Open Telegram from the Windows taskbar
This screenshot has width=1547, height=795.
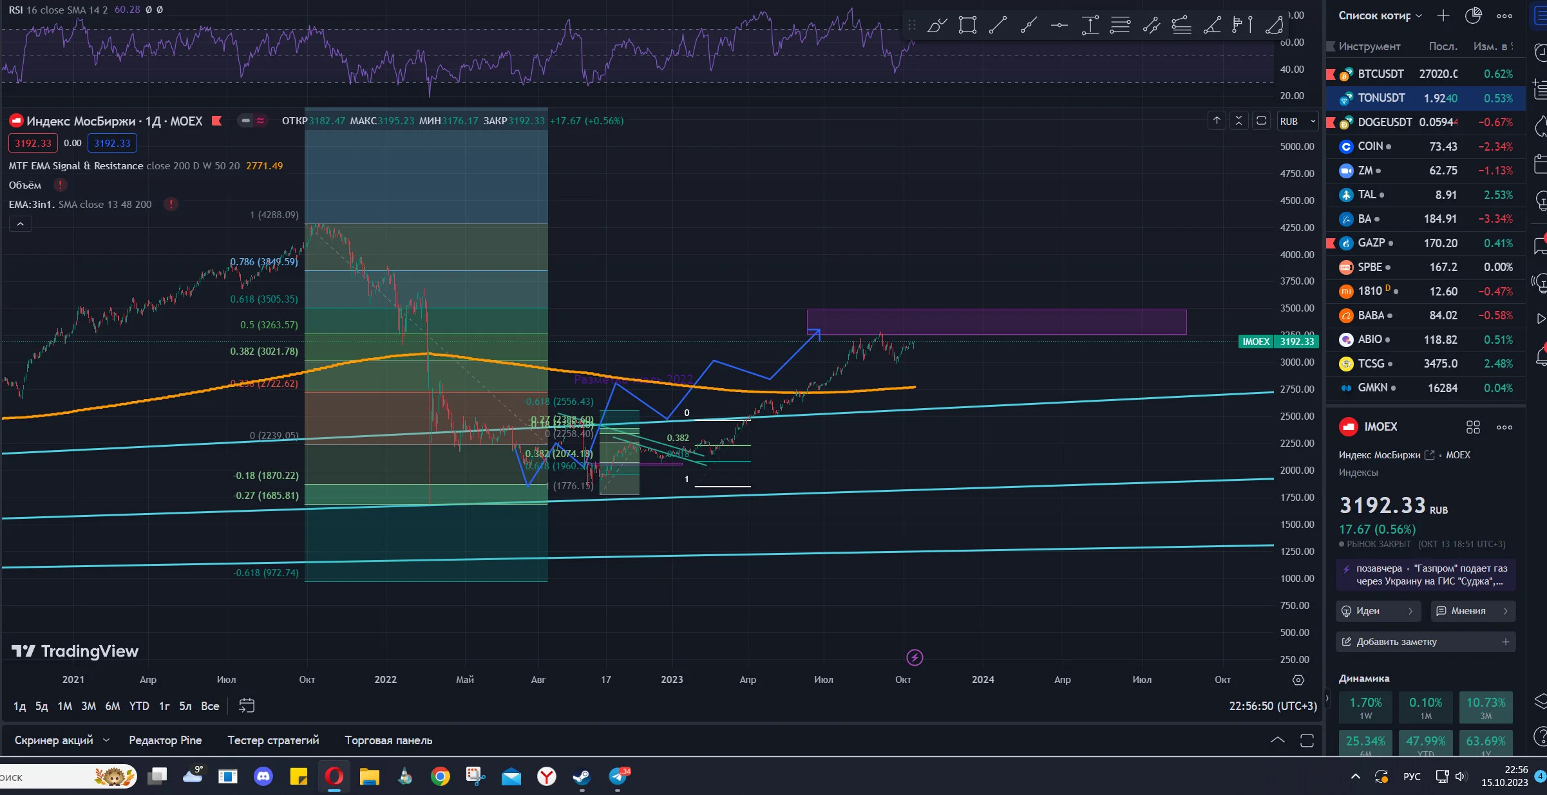click(x=618, y=776)
